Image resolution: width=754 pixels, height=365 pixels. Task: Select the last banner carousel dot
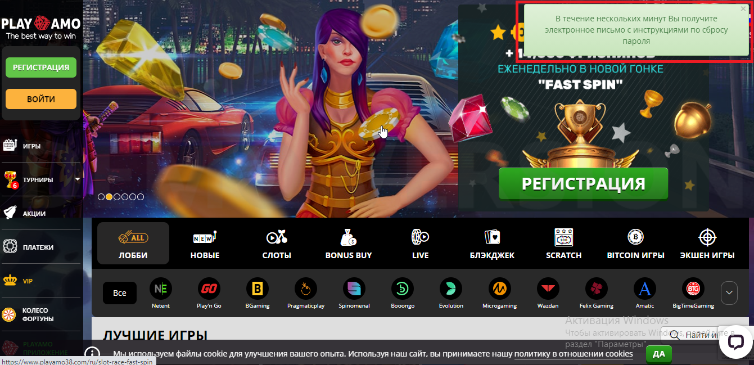(x=141, y=197)
